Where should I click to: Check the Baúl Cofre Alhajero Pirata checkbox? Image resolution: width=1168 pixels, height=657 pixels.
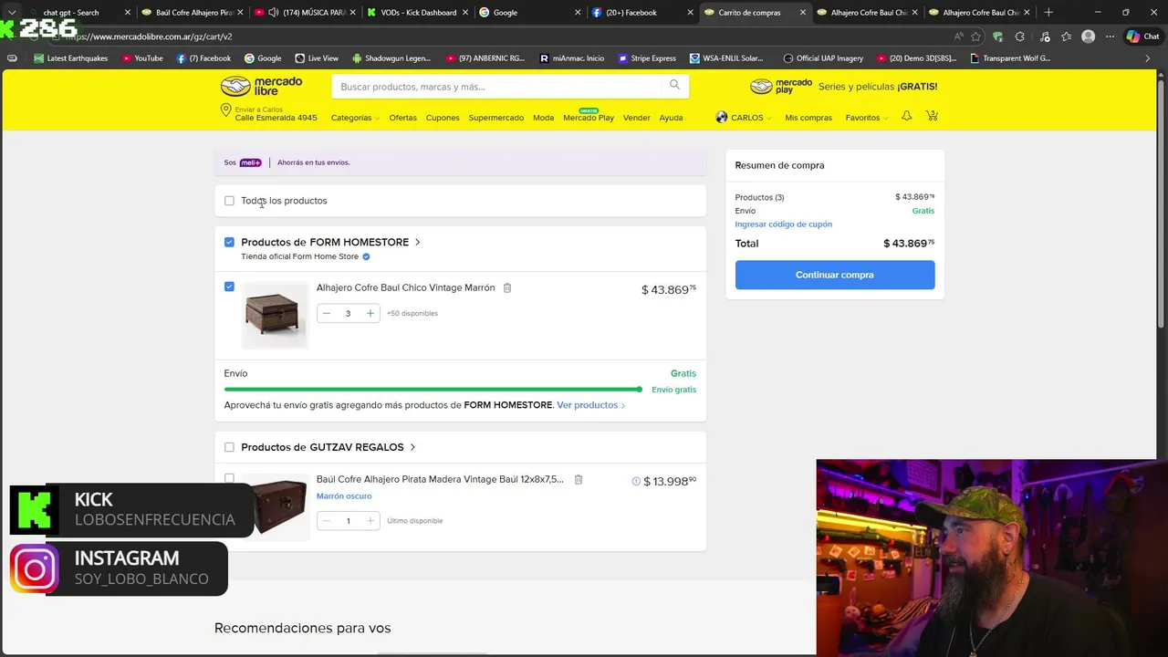click(229, 477)
